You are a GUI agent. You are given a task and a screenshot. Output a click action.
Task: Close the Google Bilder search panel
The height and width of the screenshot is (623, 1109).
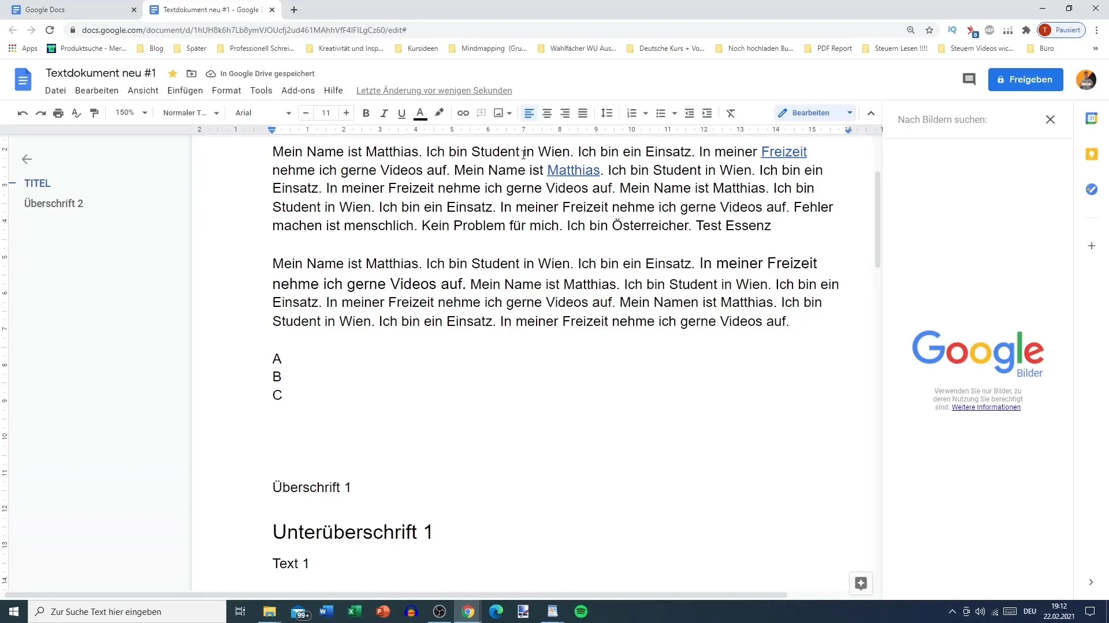coord(1050,119)
